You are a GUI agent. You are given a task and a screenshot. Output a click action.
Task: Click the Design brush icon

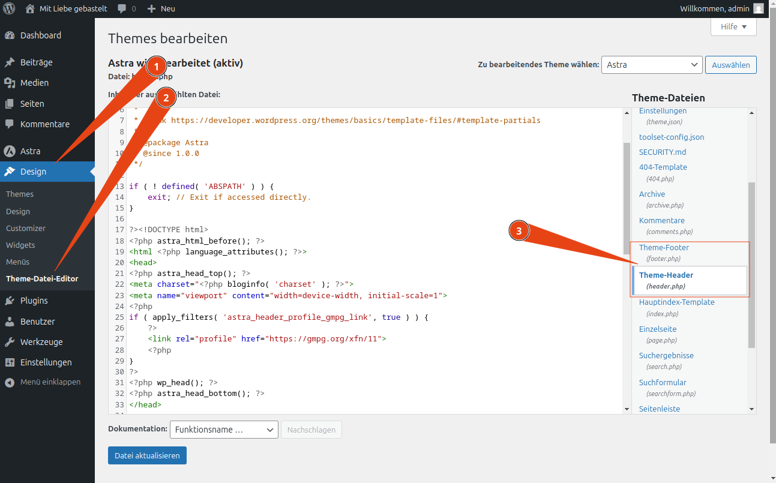10,172
